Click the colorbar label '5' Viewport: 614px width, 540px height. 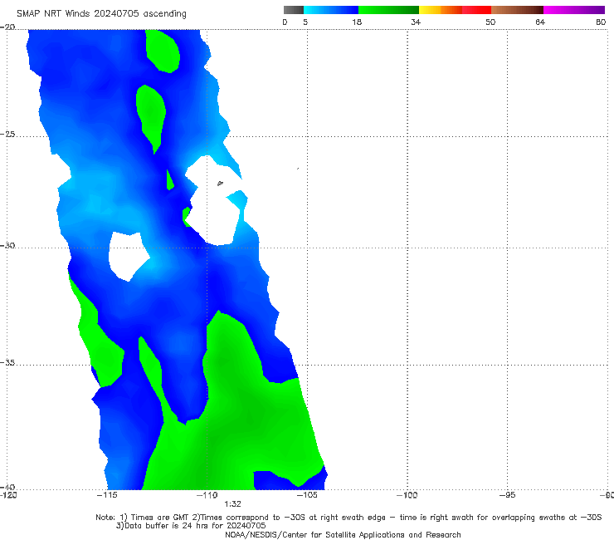pyautogui.click(x=305, y=22)
